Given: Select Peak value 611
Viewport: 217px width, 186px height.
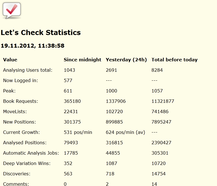Looking at the screenshot, I should click(x=68, y=91).
